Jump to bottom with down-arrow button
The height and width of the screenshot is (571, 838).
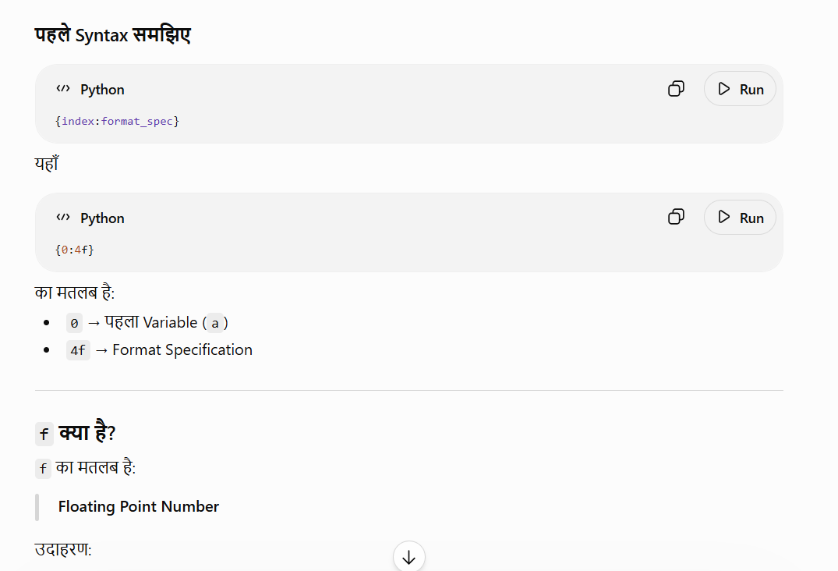(x=408, y=556)
